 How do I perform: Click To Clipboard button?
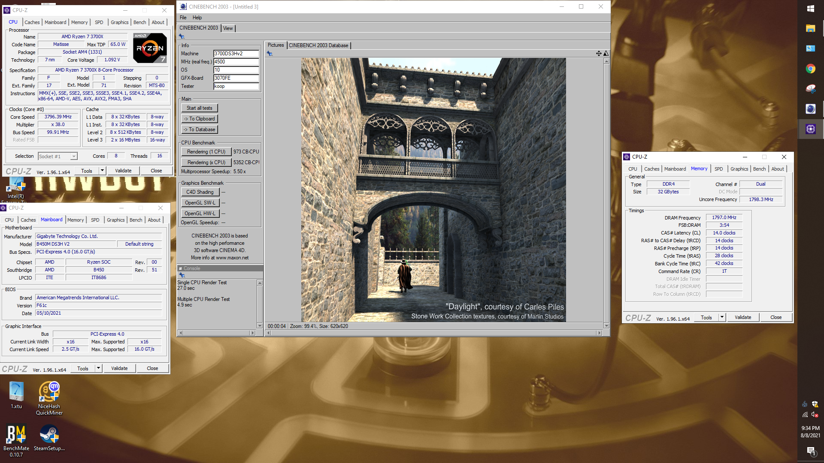coord(199,119)
